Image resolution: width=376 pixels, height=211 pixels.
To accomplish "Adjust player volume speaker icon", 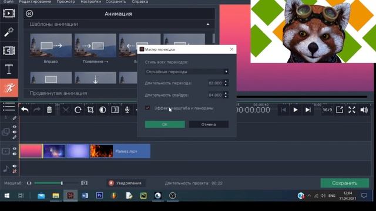I will coord(364,110).
